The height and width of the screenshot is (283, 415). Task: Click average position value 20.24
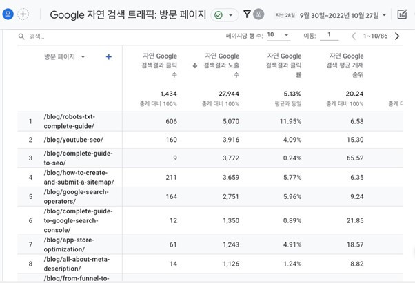click(x=354, y=94)
